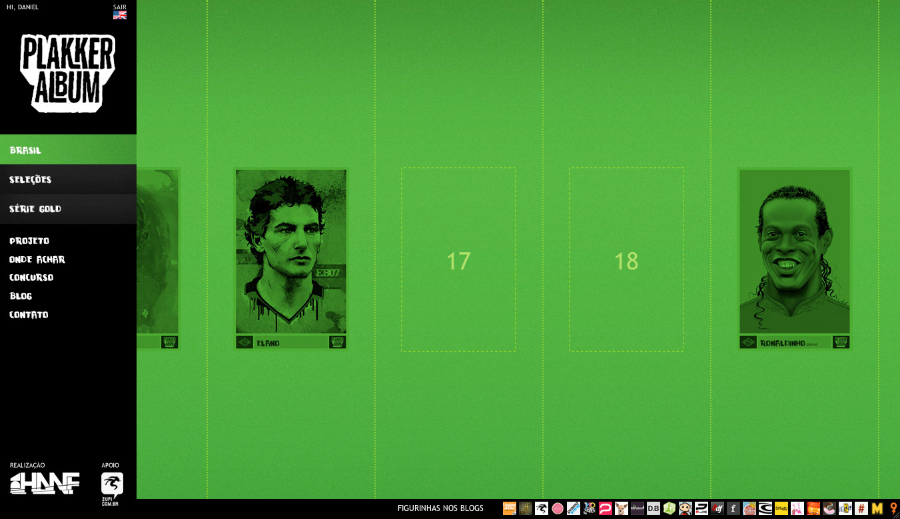Open the gray lowercase f blog icon
The width and height of the screenshot is (900, 519).
click(733, 508)
